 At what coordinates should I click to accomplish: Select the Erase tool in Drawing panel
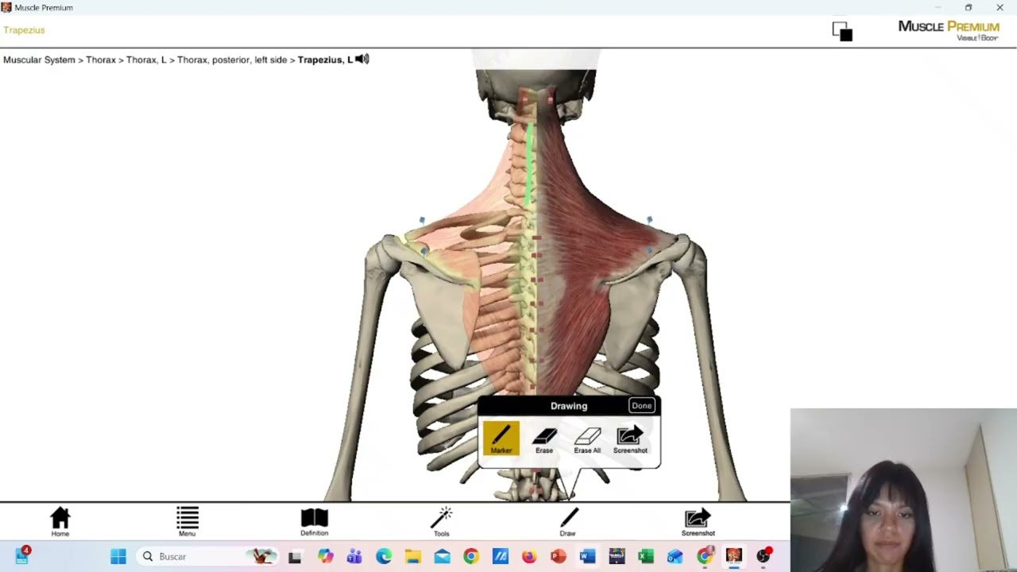click(544, 439)
